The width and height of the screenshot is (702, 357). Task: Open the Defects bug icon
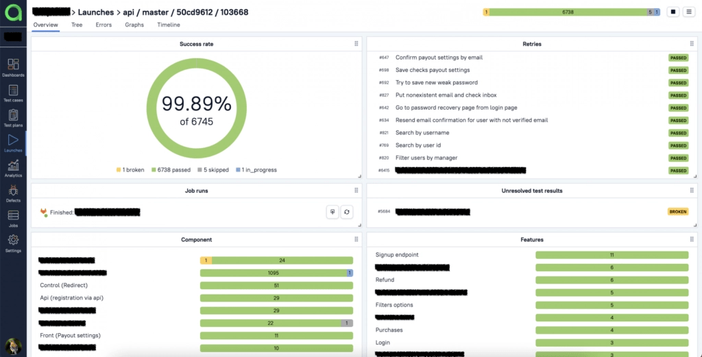pos(13,193)
